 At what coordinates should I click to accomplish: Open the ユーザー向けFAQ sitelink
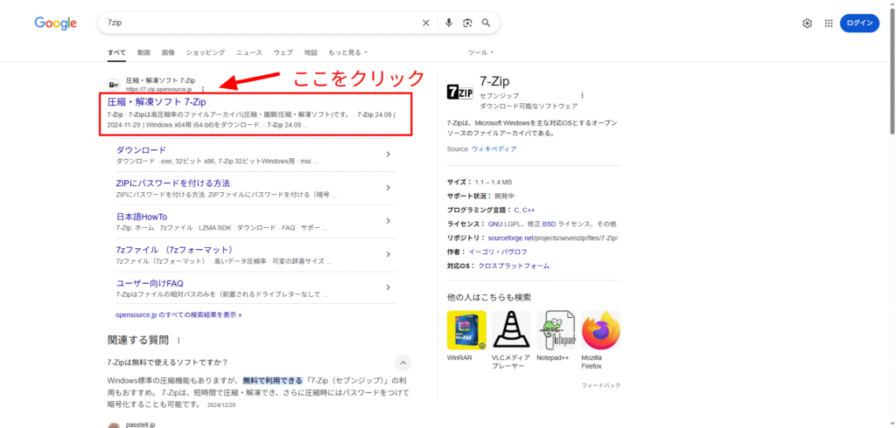click(x=149, y=283)
